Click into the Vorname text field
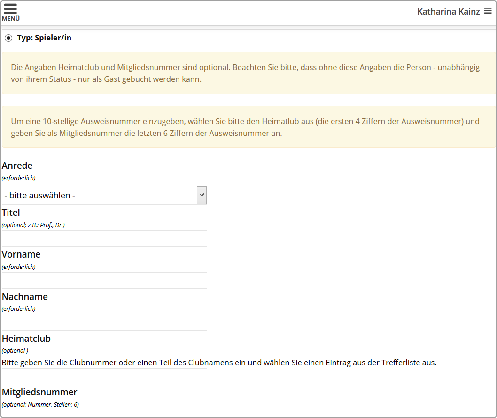497x418 pixels. tap(104, 280)
